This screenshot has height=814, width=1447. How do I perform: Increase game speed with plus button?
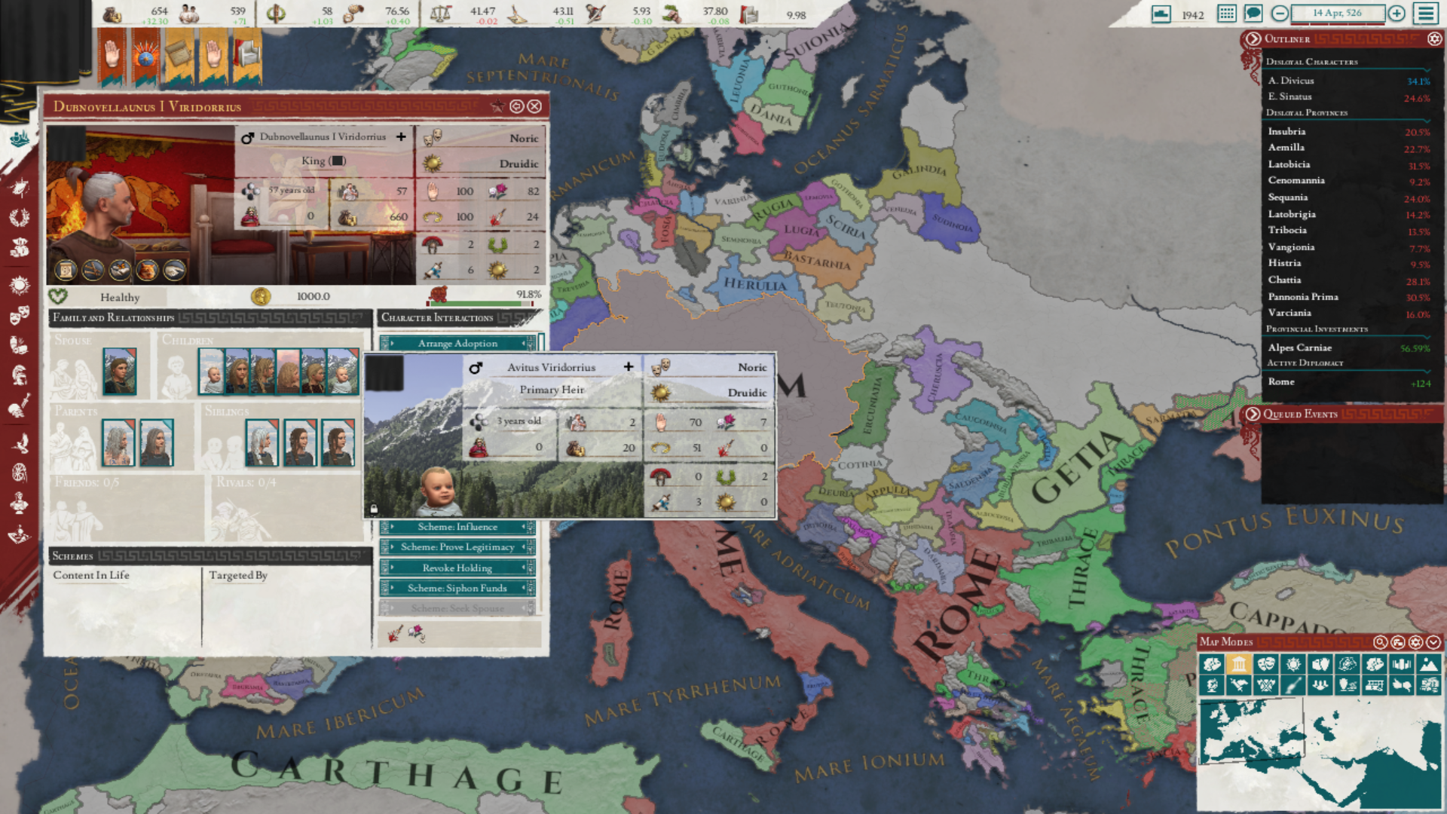pyautogui.click(x=1397, y=14)
